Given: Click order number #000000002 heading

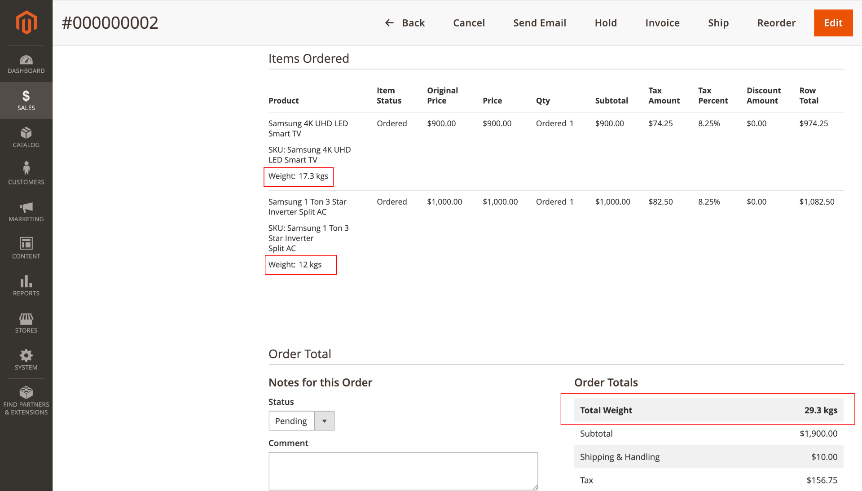Looking at the screenshot, I should pyautogui.click(x=110, y=23).
